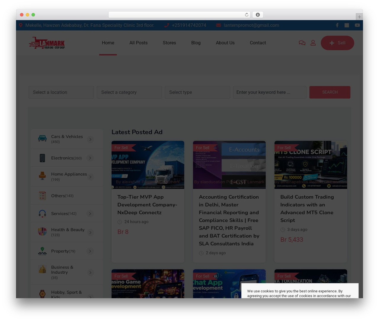Open About Us menu item
379x321 pixels.
coord(225,43)
